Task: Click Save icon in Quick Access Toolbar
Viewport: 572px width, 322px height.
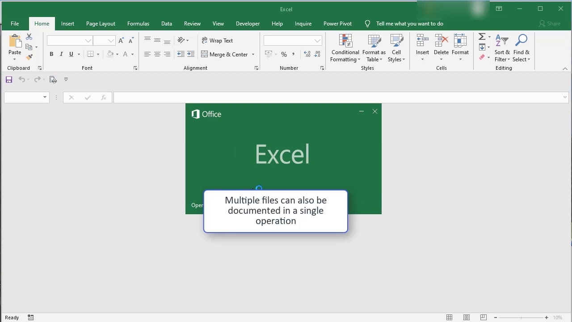Action: click(9, 80)
